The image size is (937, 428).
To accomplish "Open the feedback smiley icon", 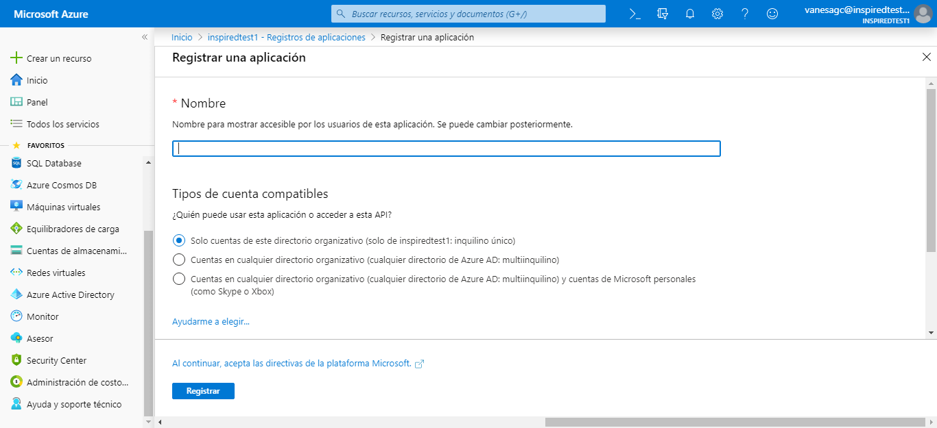I will 772,14.
